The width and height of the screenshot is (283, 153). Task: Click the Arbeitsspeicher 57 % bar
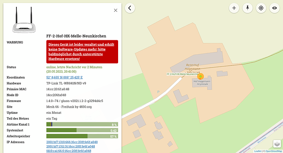(82, 136)
